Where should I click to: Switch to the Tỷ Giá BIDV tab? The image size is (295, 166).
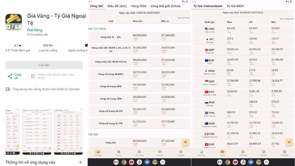[235, 6]
